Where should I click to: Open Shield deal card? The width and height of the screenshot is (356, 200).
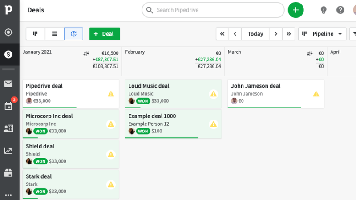71,154
